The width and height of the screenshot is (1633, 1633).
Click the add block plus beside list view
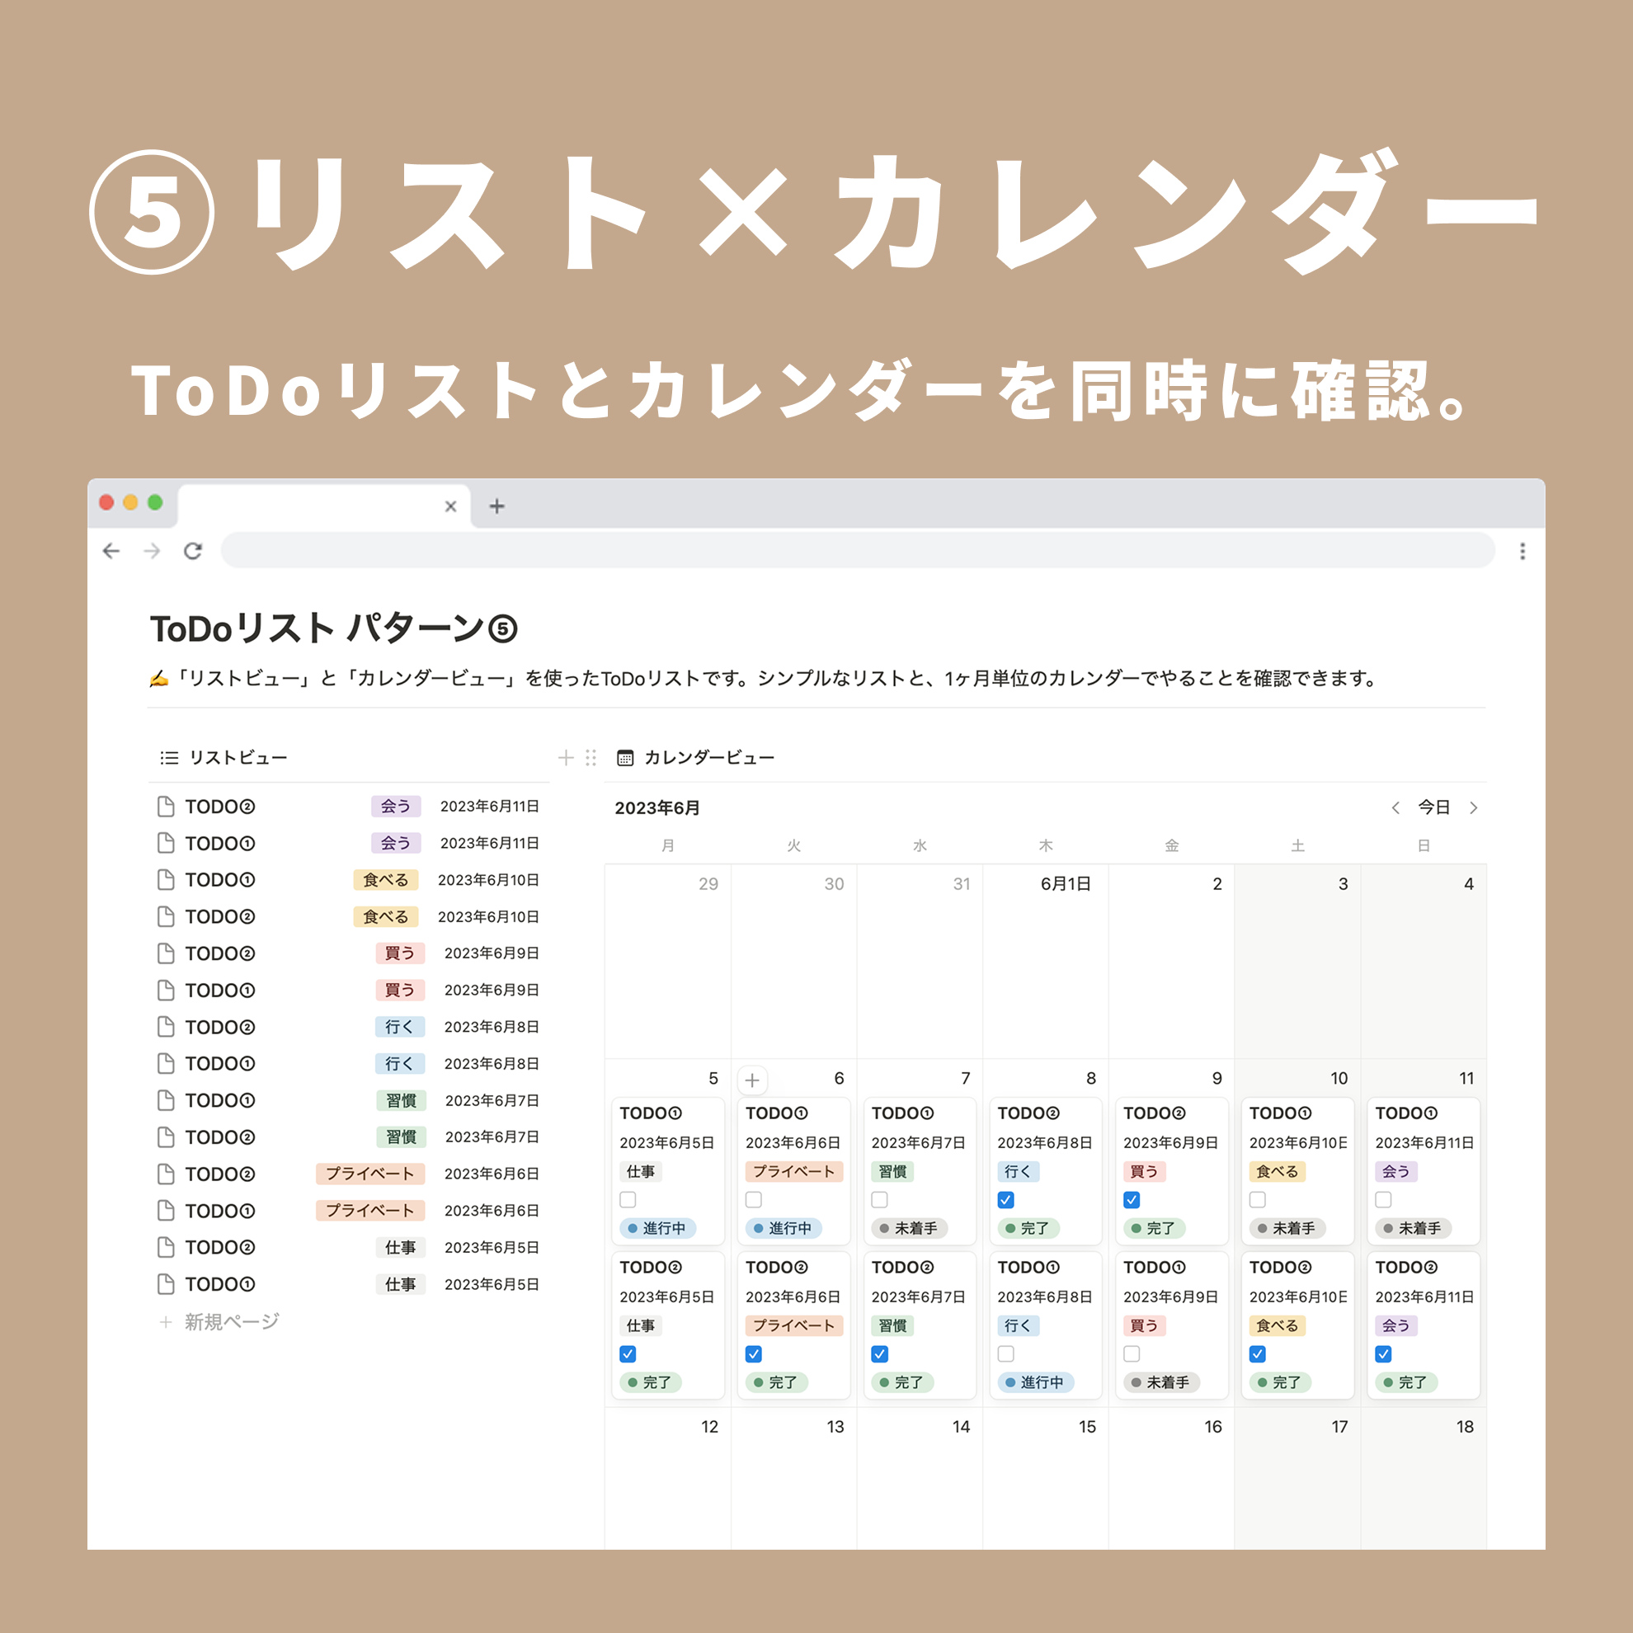point(566,757)
